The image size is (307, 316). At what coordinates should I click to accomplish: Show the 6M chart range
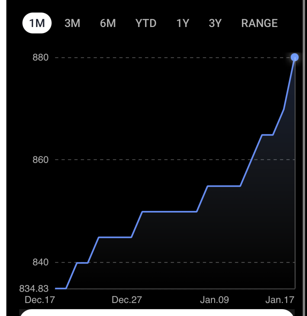pos(108,23)
